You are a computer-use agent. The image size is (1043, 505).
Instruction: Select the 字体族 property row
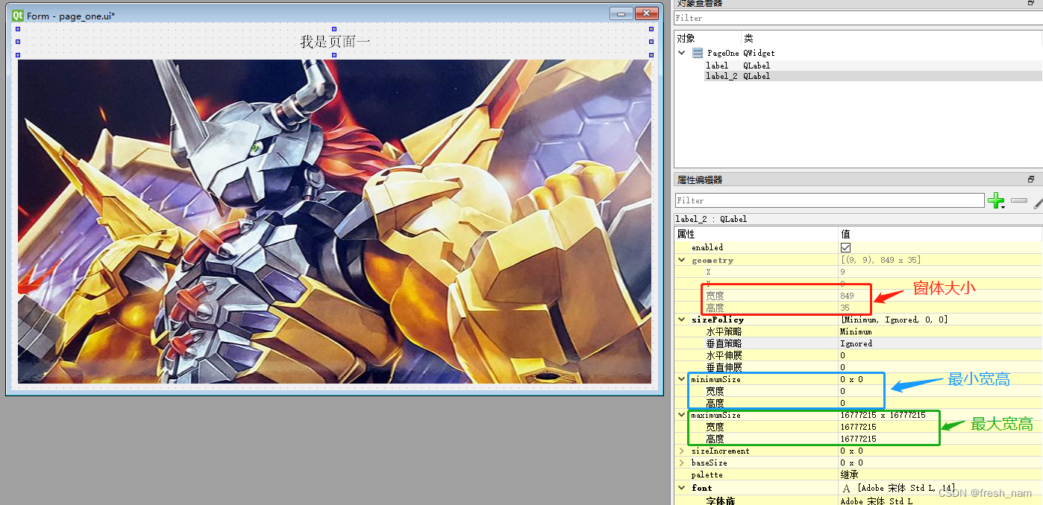click(x=858, y=501)
